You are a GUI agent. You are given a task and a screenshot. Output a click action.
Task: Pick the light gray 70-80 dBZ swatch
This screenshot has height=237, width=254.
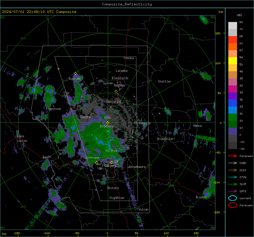point(233,26)
